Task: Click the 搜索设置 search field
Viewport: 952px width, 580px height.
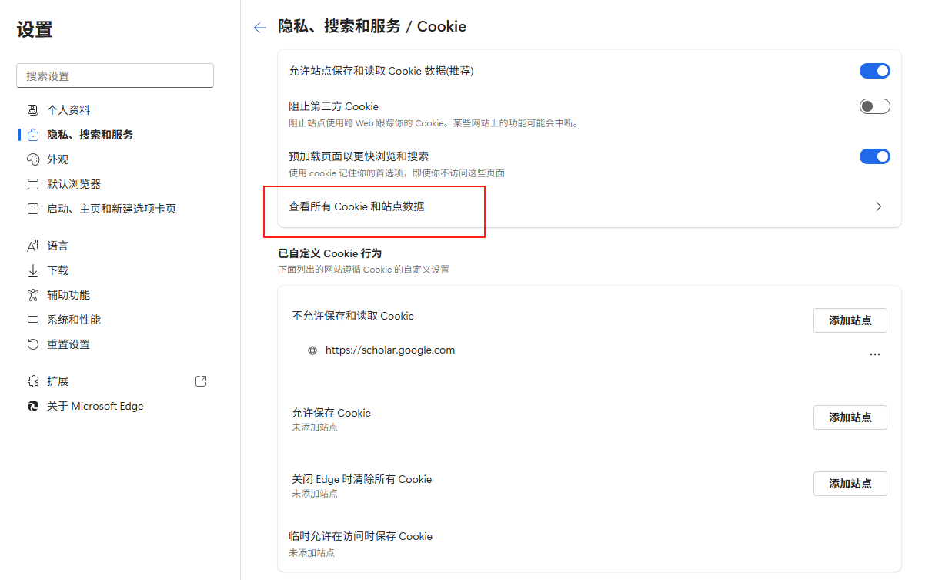Action: [114, 75]
